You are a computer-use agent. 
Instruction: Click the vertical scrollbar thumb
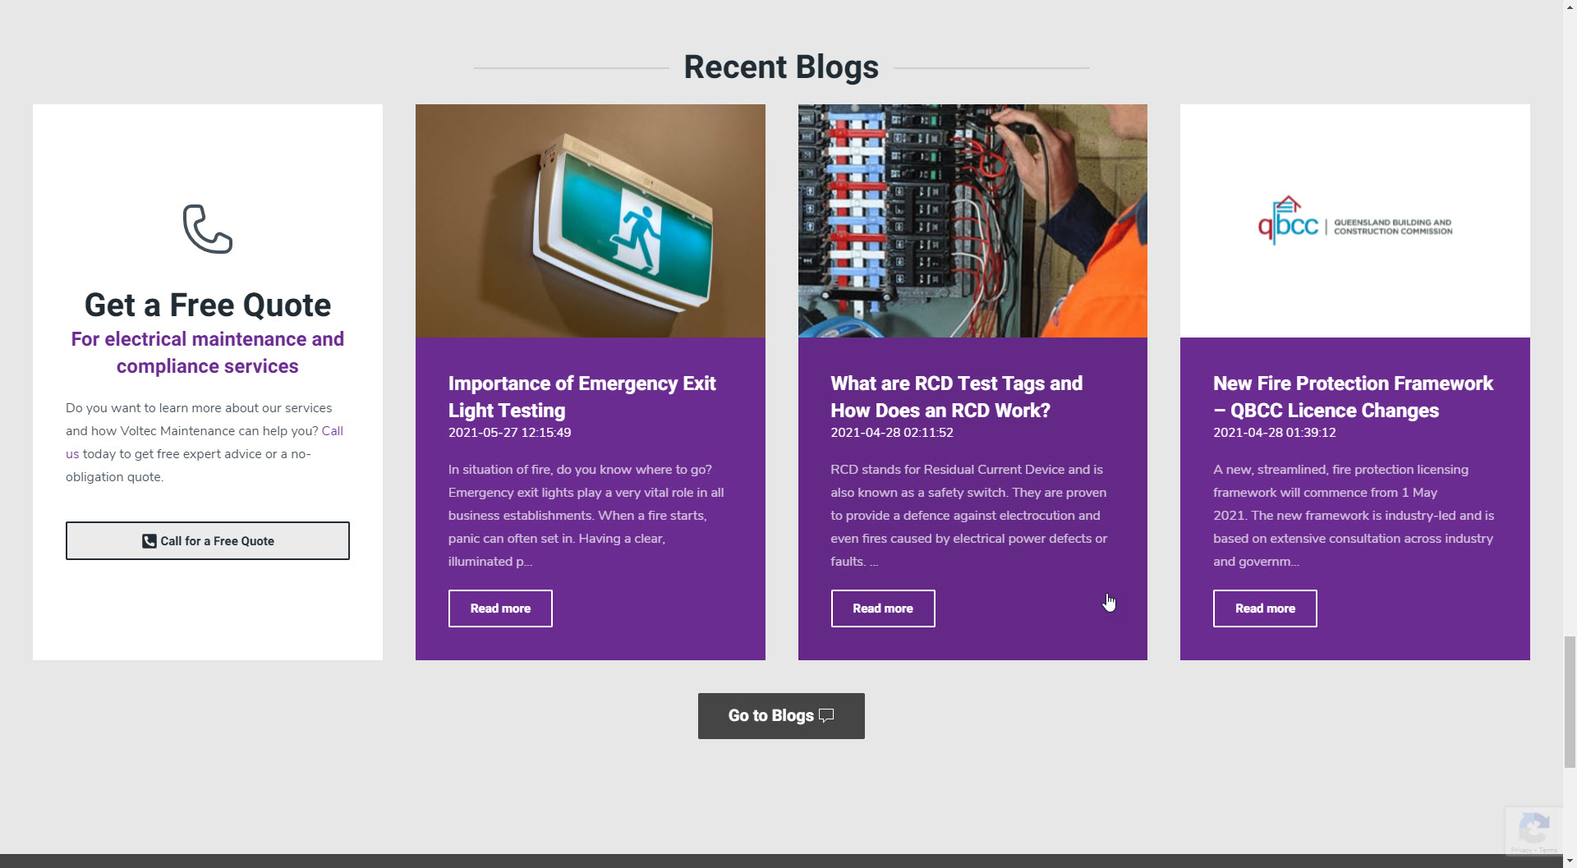coord(1570,702)
